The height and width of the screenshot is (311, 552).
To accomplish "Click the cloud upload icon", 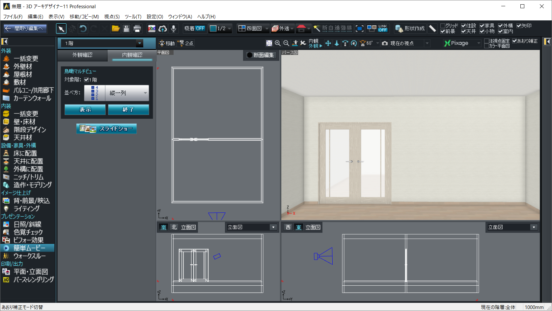I will pos(163,29).
